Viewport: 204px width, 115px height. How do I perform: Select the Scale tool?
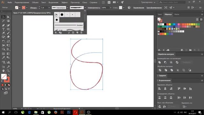pos(8,42)
